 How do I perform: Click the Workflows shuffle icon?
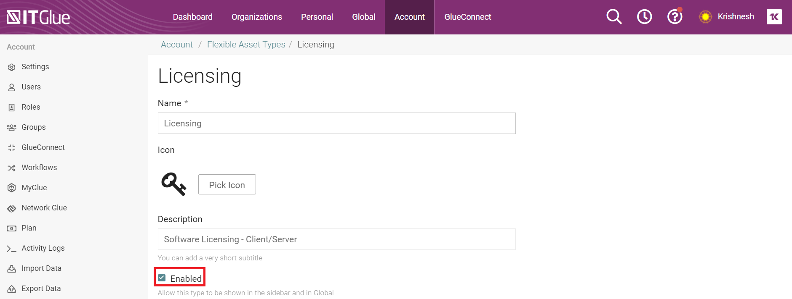click(x=12, y=168)
